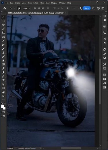Image resolution: width=108 pixels, height=150 pixels.
Task: Open the Image menu
Action: (18, 3)
